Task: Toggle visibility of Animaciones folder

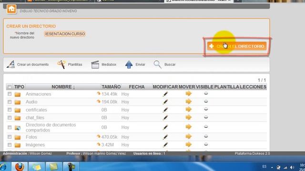Action: pyautogui.click(x=206, y=94)
